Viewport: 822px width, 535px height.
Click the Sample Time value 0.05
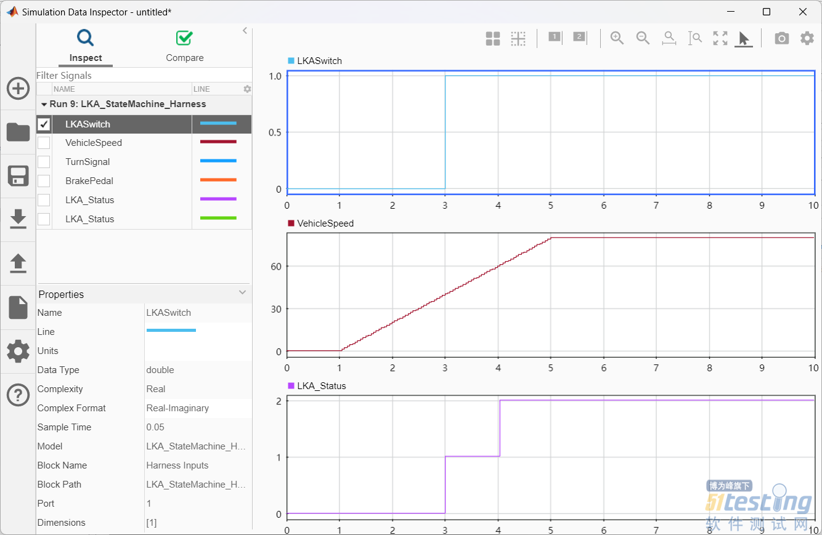(x=155, y=427)
